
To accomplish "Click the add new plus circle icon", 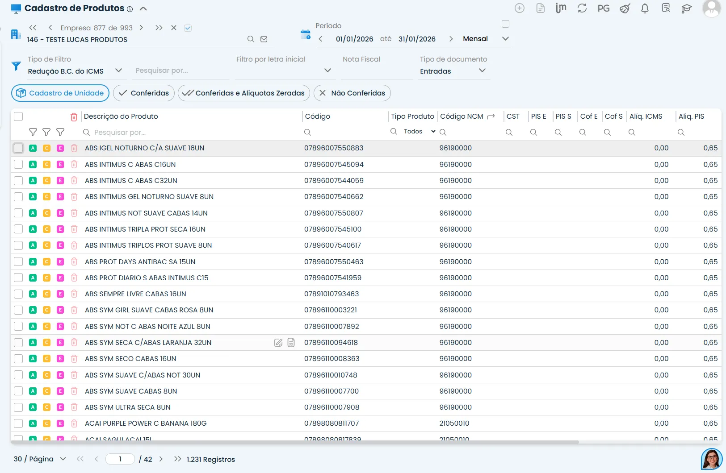I will point(519,8).
